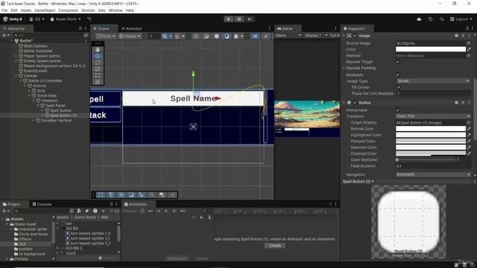The height and width of the screenshot is (268, 477).
Task: Open the GS account dropdown
Action: pyautogui.click(x=37, y=19)
